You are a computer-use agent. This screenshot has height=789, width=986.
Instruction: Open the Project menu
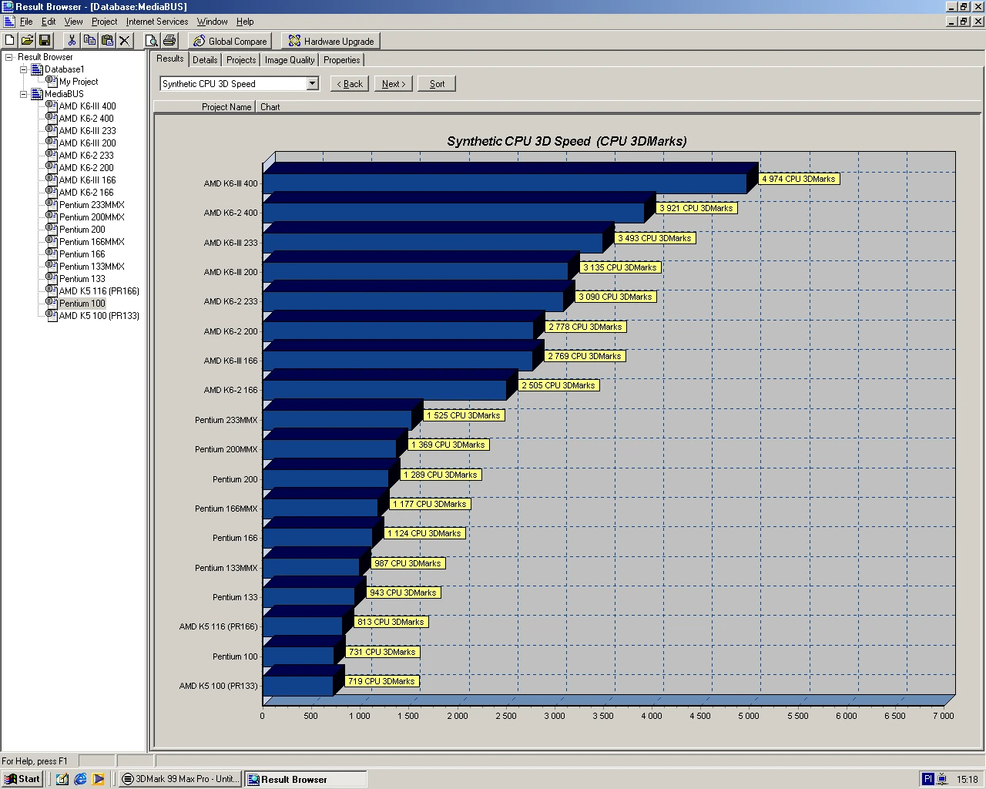[x=104, y=22]
